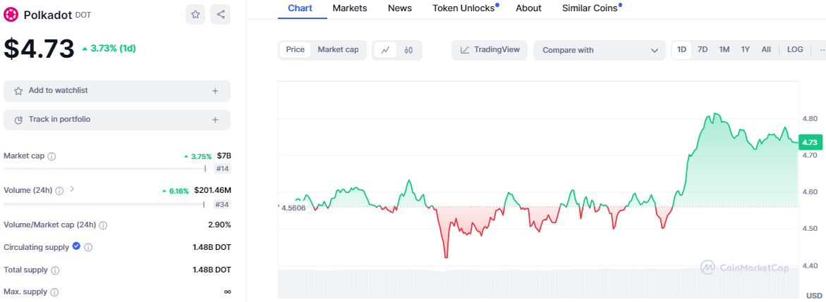The height and width of the screenshot is (302, 826).
Task: Select the 7D time range
Action: click(703, 50)
